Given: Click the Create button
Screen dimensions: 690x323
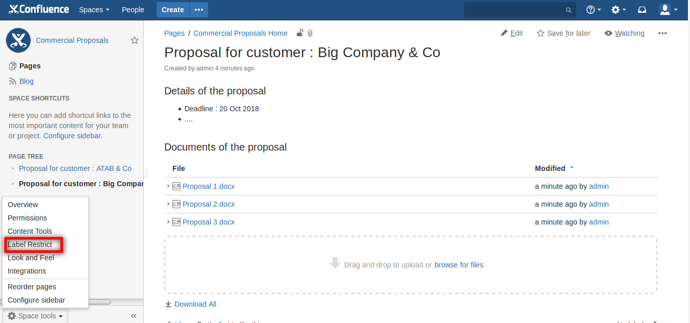Looking at the screenshot, I should pyautogui.click(x=173, y=10).
